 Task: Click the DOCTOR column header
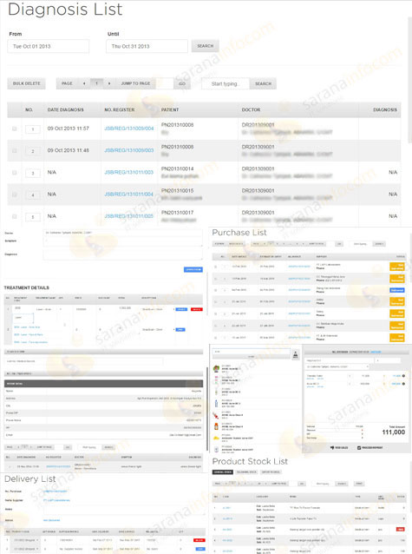point(251,110)
